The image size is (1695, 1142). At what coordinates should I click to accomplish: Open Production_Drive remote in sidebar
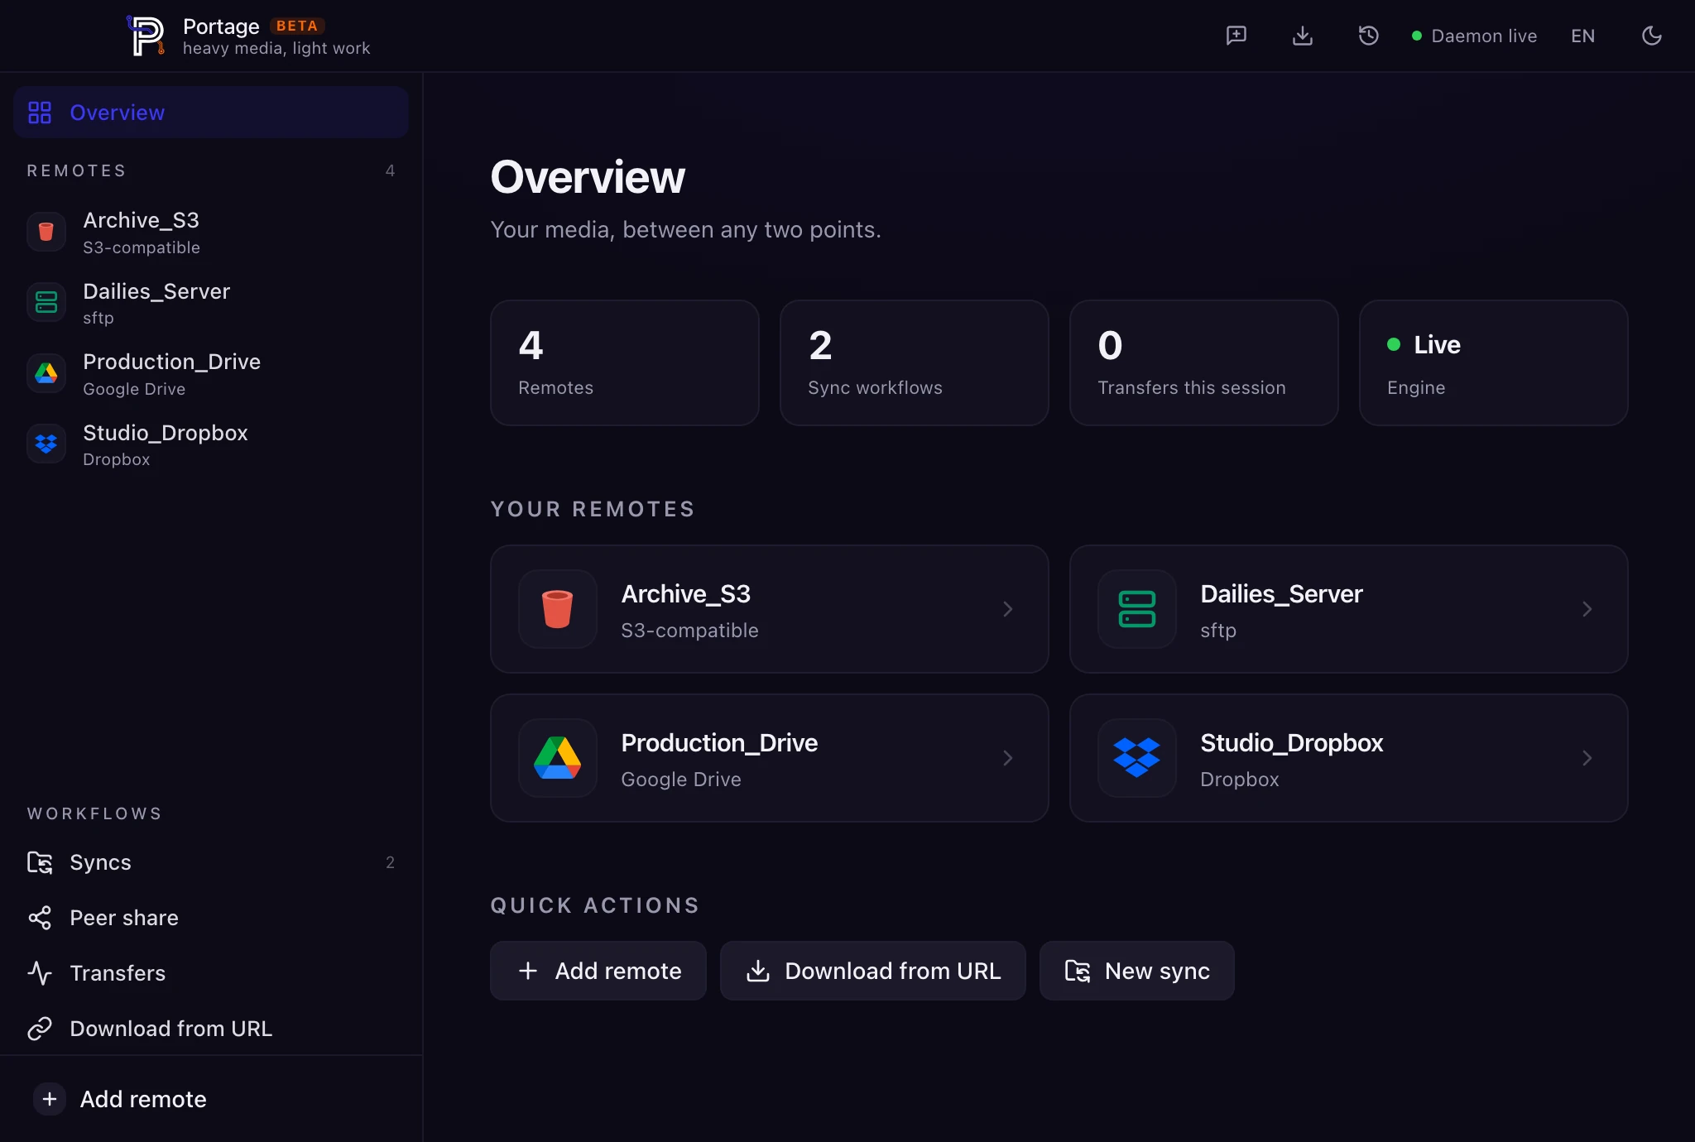click(211, 374)
